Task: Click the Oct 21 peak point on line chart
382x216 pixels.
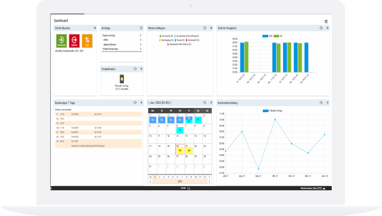Action: pyautogui.click(x=275, y=119)
